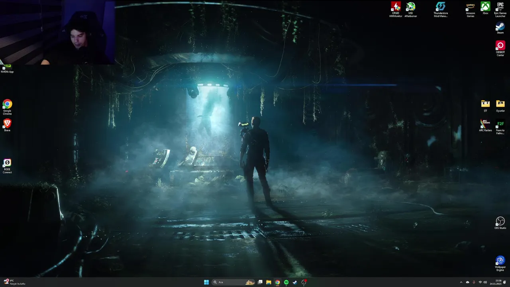Open the Xbox desktop shortcut
510x287 pixels.
click(x=485, y=8)
